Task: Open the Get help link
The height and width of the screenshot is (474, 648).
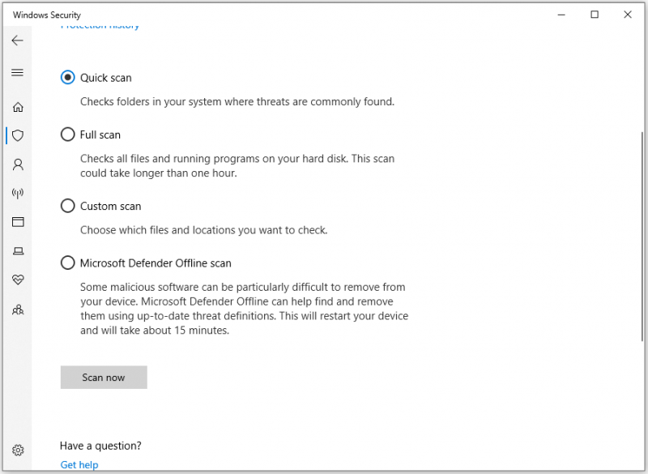Action: pos(79,465)
